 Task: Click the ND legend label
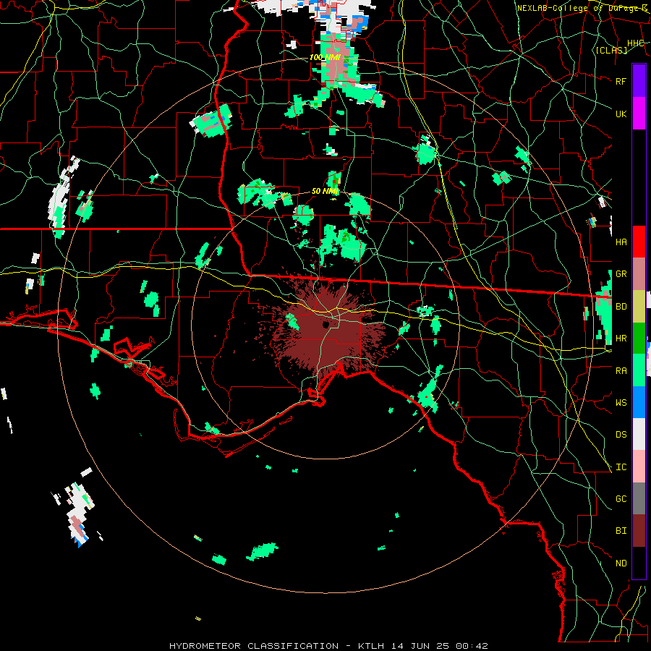point(621,563)
